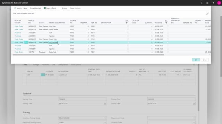Click Open in Excel icon
This screenshot has width=222, height=124.
[x=45, y=8]
